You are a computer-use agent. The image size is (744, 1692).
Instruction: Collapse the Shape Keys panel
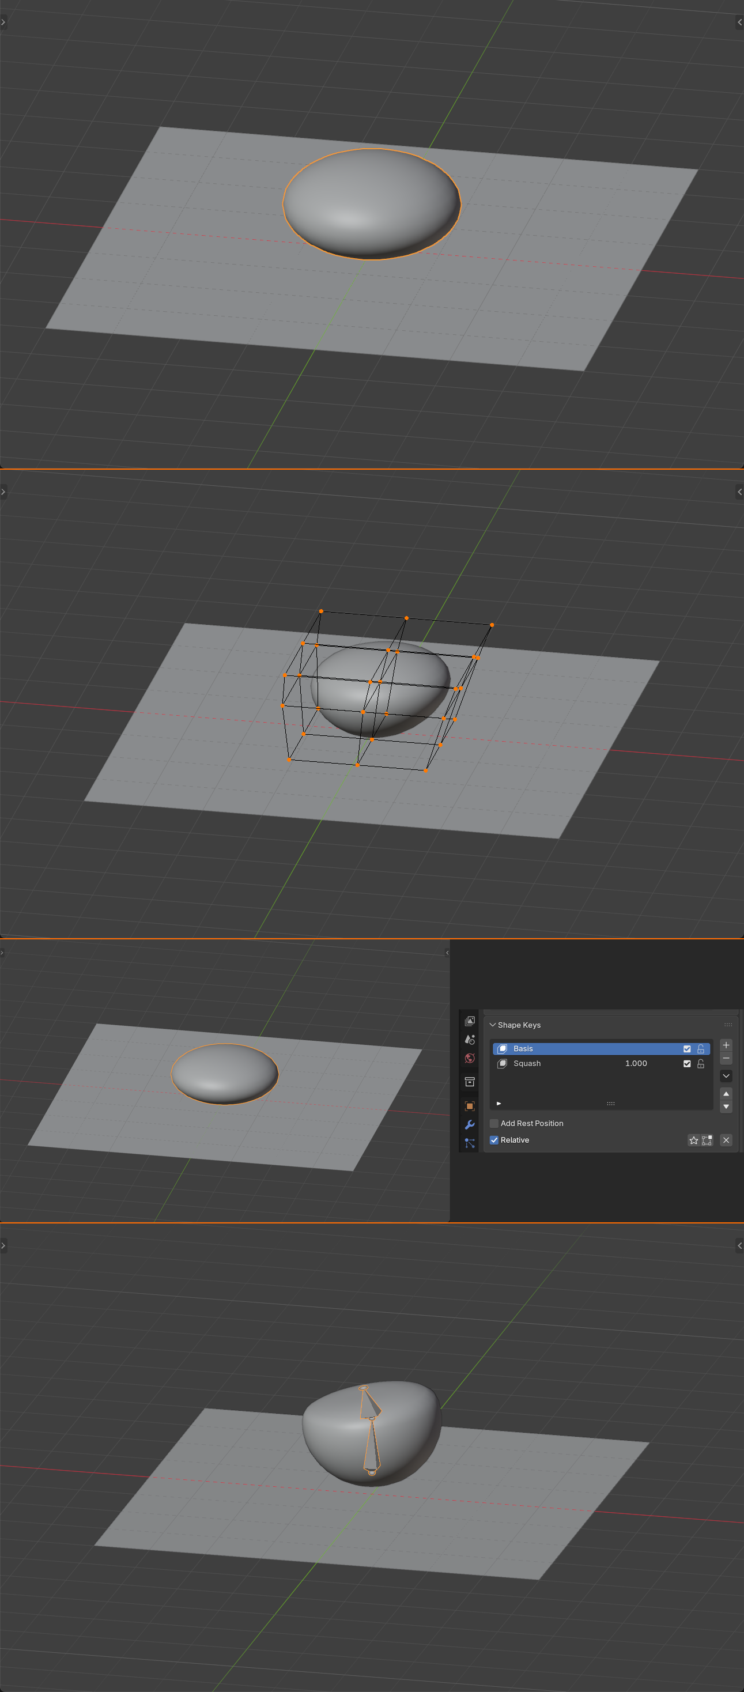(493, 1025)
